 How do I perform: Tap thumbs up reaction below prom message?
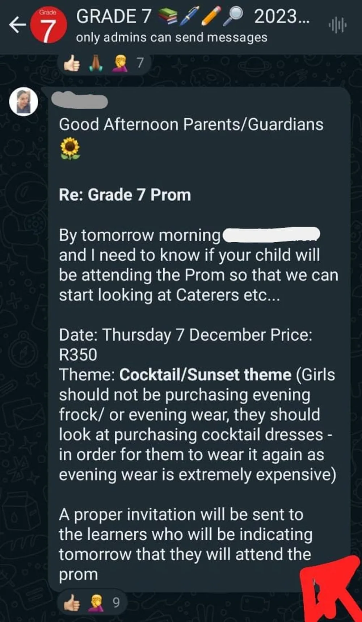click(x=72, y=602)
